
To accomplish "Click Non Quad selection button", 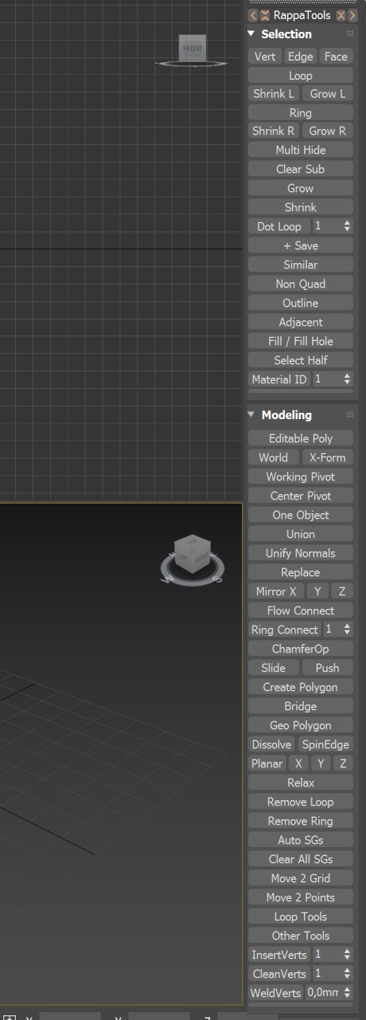I will pos(301,284).
